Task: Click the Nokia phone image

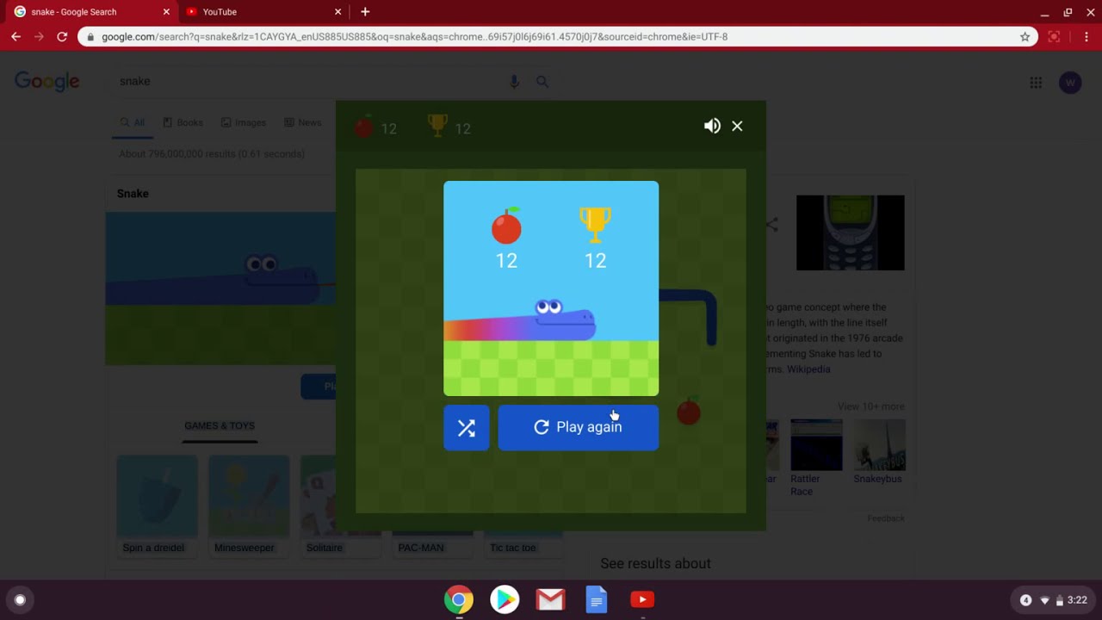Action: 850,232
